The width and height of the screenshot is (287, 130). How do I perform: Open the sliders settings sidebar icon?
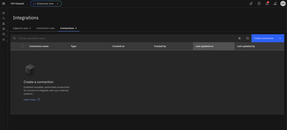(4, 39)
